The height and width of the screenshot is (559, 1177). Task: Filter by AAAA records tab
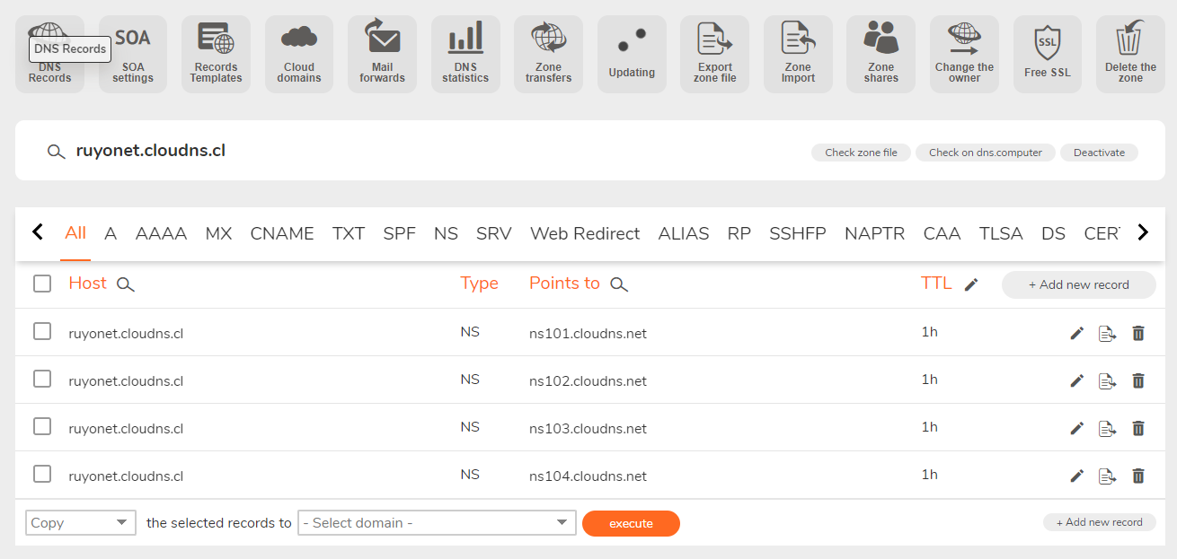(161, 233)
